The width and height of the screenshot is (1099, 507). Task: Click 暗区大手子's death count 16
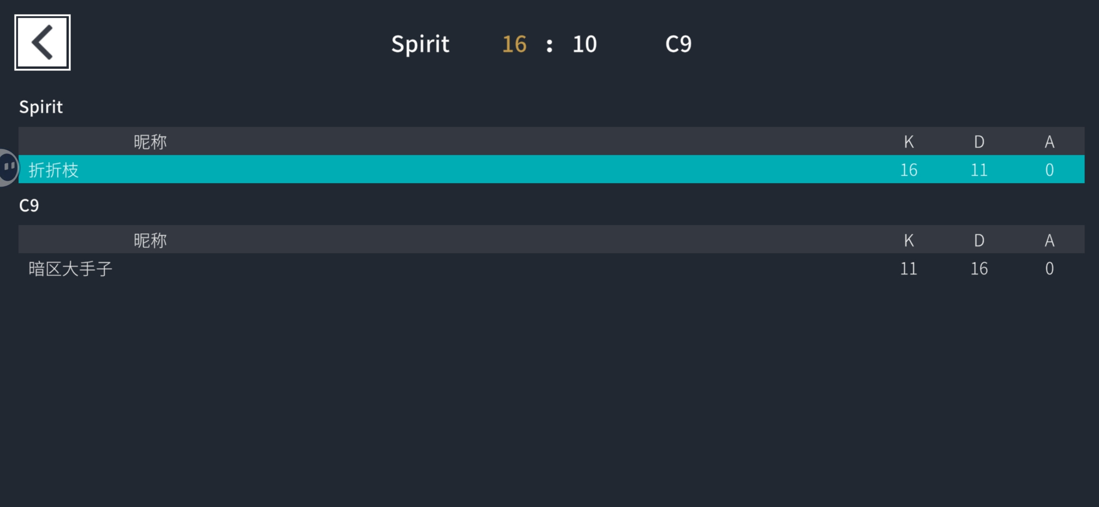(x=979, y=268)
